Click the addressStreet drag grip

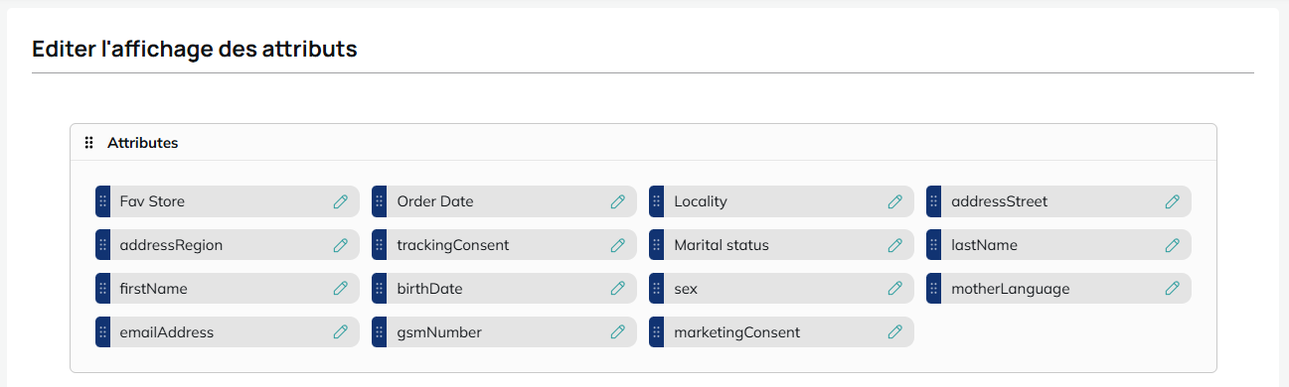click(x=934, y=201)
